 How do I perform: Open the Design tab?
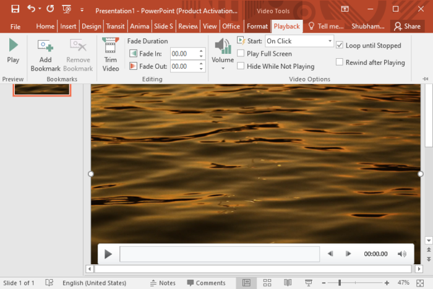click(92, 26)
